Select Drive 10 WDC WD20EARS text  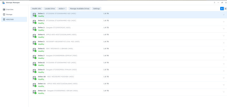(x=60, y=77)
